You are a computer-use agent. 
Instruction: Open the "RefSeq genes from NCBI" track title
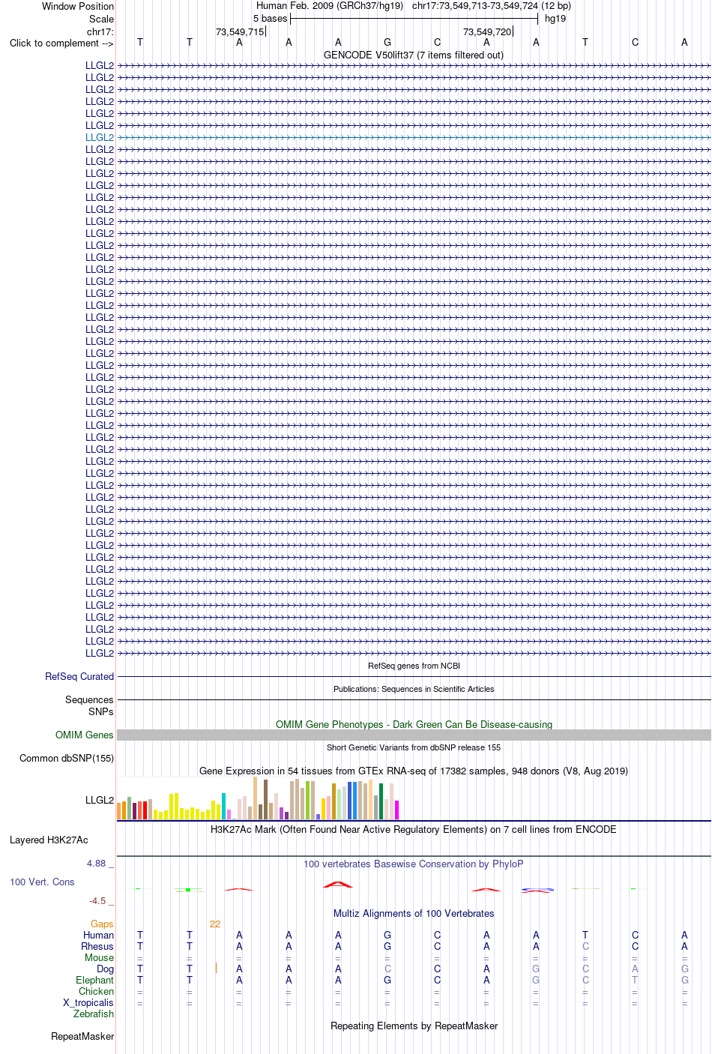click(x=414, y=666)
